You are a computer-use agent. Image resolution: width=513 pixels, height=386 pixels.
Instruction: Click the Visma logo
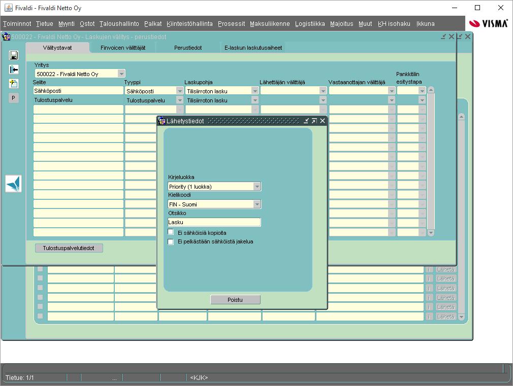coord(489,23)
